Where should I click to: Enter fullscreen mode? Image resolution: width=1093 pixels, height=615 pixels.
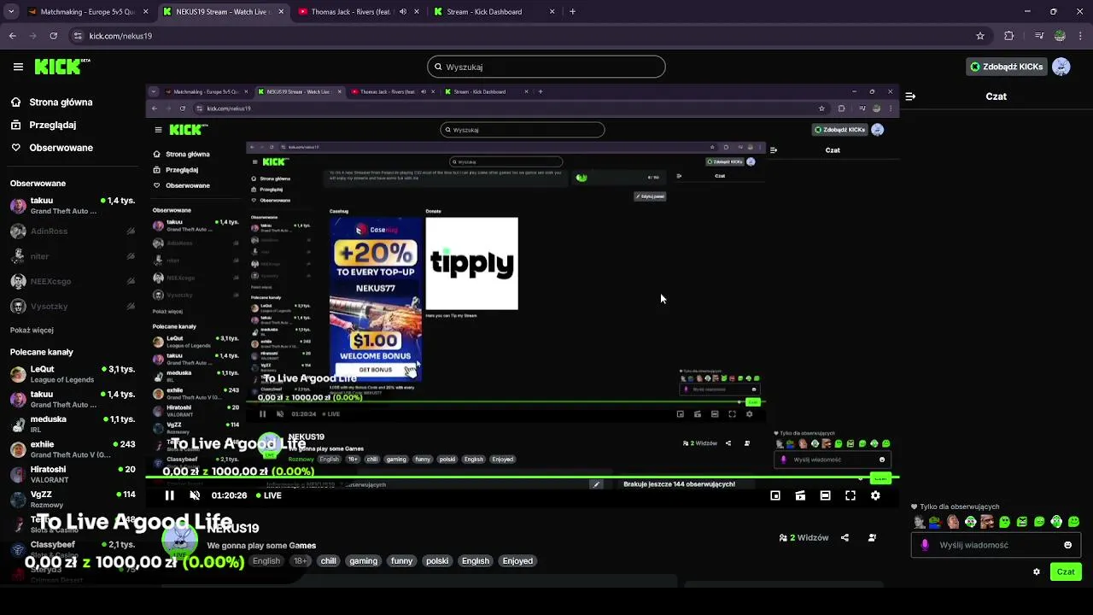[x=850, y=495]
